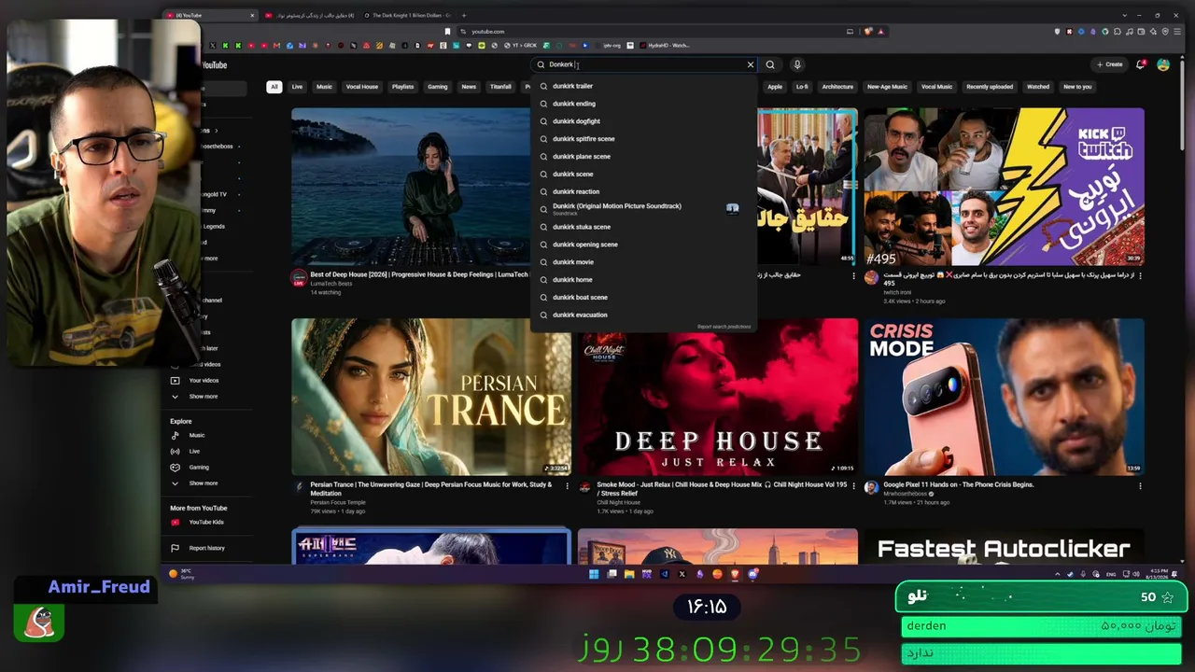The width and height of the screenshot is (1195, 672).
Task: Choose the 'dunkirk stuka scene' suggestion
Action: (x=643, y=227)
